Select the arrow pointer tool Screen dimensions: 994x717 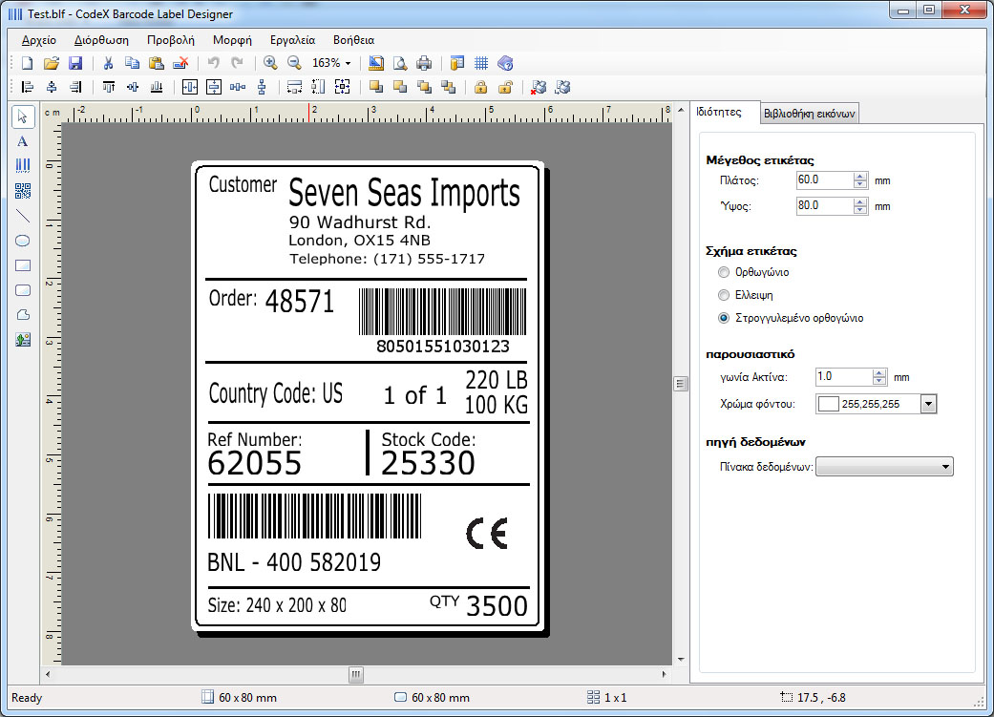point(23,116)
